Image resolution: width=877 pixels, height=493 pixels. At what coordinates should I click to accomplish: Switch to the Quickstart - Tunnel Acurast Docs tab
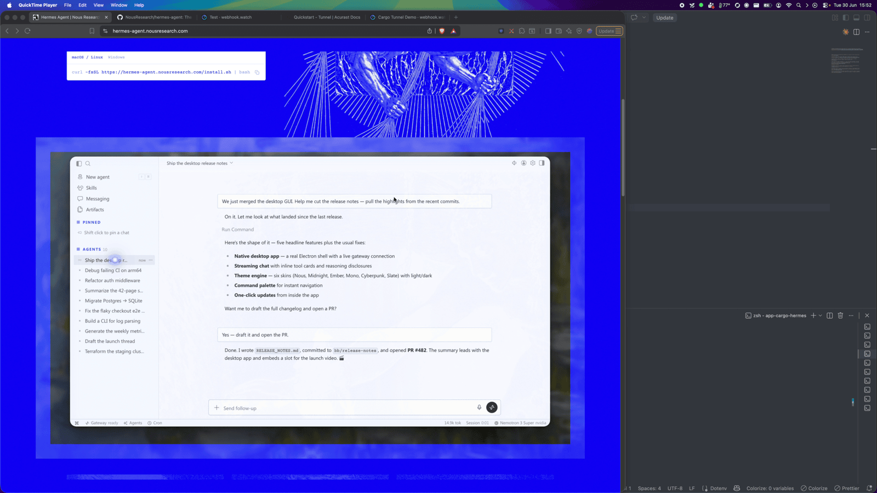tap(327, 17)
